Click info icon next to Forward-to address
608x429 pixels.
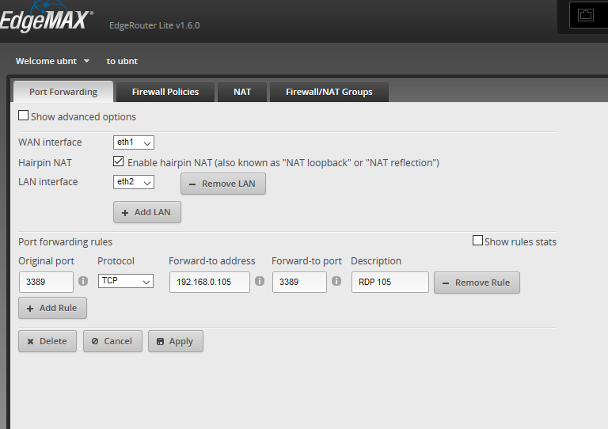[x=260, y=281]
